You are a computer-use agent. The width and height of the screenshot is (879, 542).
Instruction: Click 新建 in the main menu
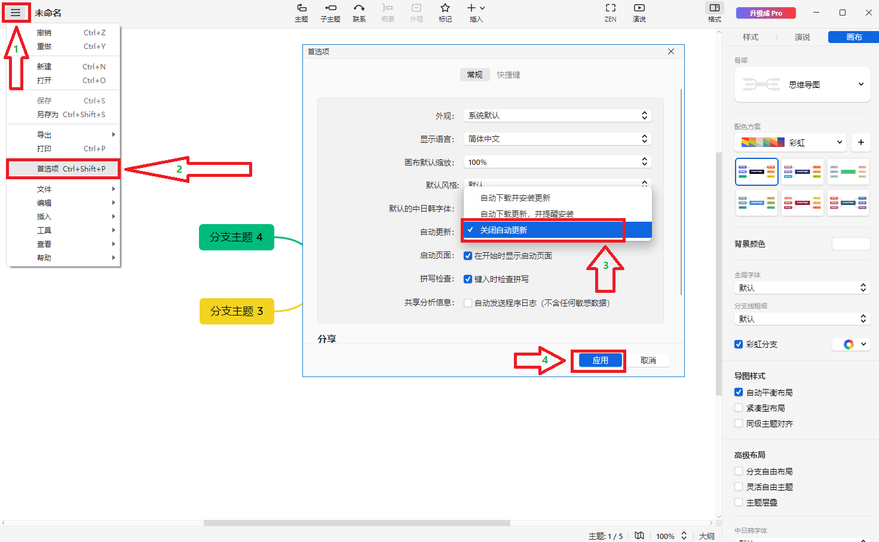tap(63, 67)
